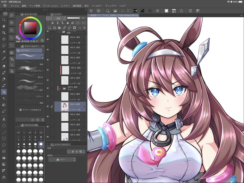The height and width of the screenshot is (183, 244).
Task: Open the 表現色 カラー dropdown
Action: [x=62, y=160]
